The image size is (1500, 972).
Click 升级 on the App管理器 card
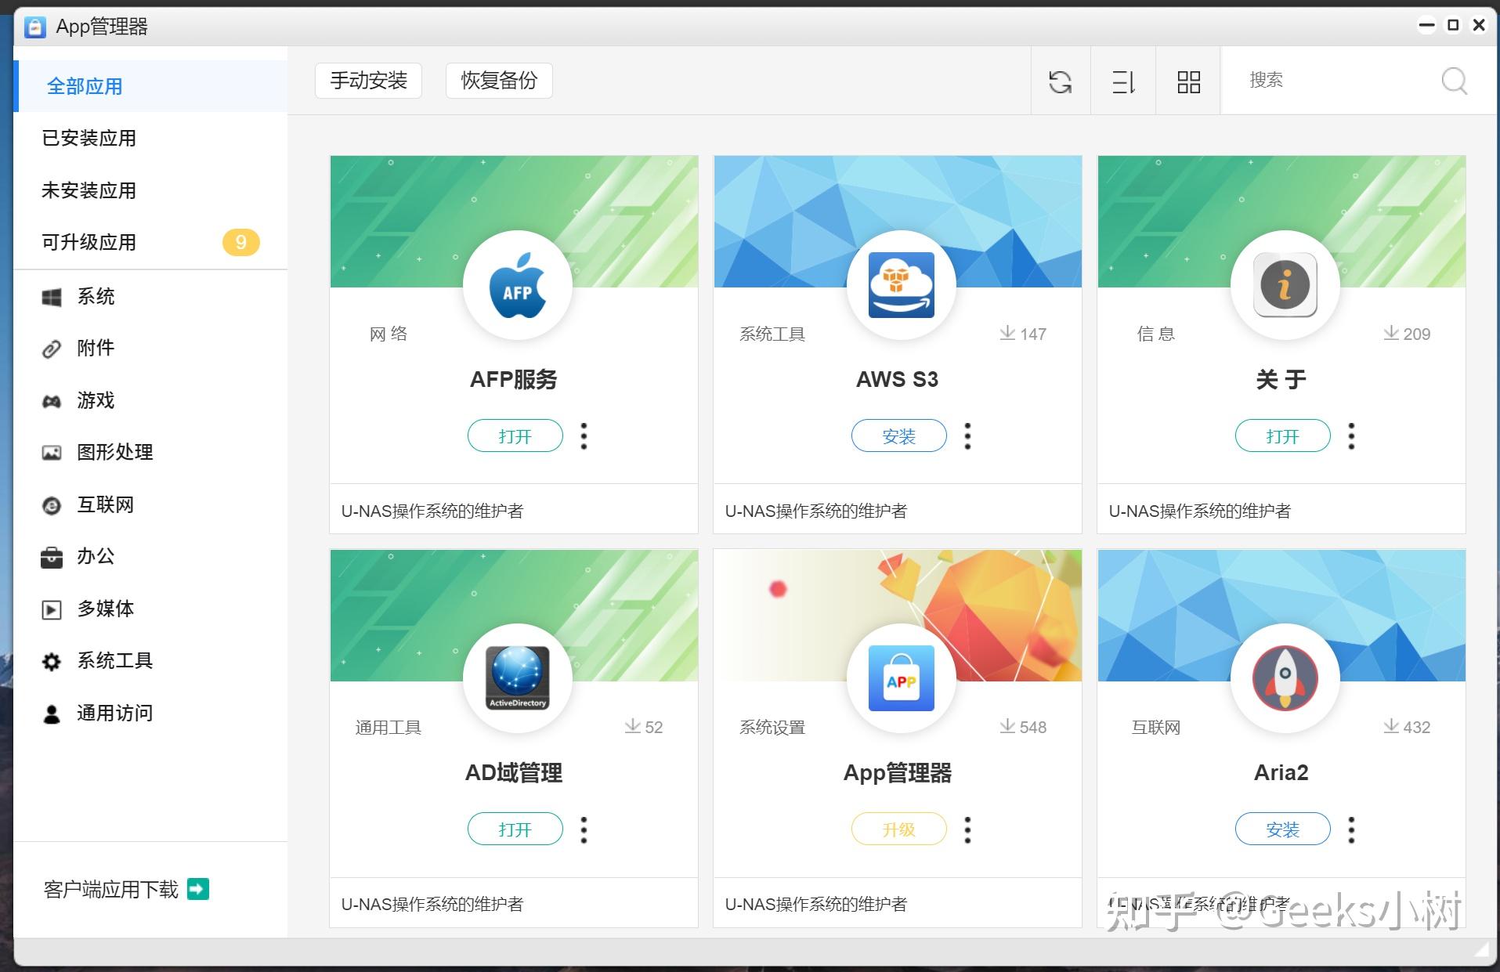(899, 829)
